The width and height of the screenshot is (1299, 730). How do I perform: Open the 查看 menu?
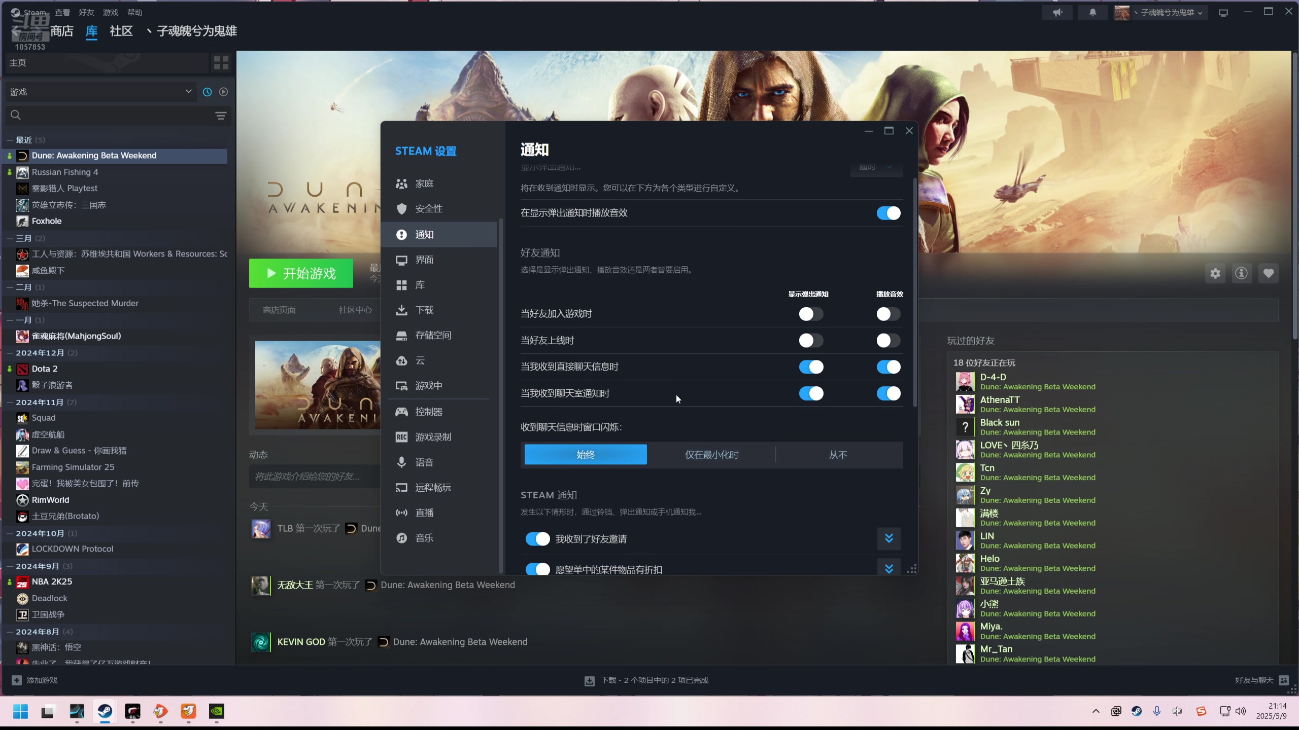pos(62,12)
